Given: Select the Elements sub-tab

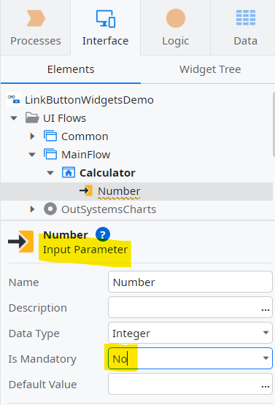Looking at the screenshot, I should (x=71, y=69).
